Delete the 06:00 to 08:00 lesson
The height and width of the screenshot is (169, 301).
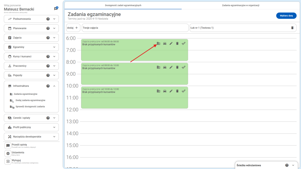177,43
